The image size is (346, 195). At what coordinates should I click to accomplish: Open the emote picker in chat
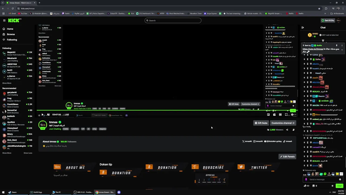[x=340, y=179]
